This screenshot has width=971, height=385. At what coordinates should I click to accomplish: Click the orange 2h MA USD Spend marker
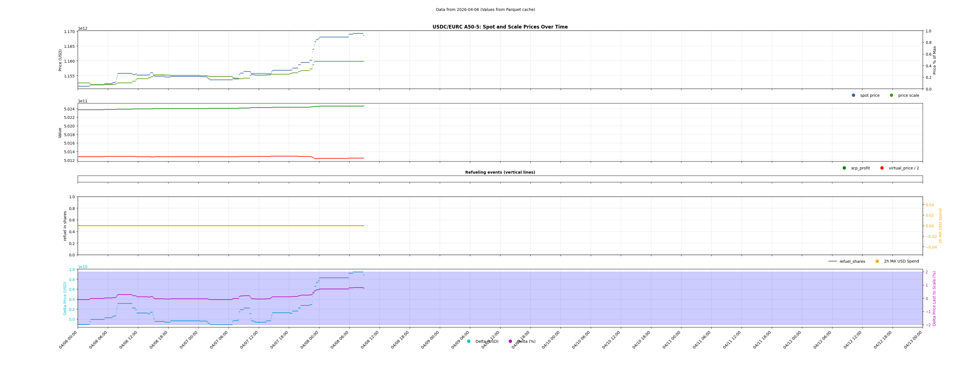pyautogui.click(x=877, y=261)
